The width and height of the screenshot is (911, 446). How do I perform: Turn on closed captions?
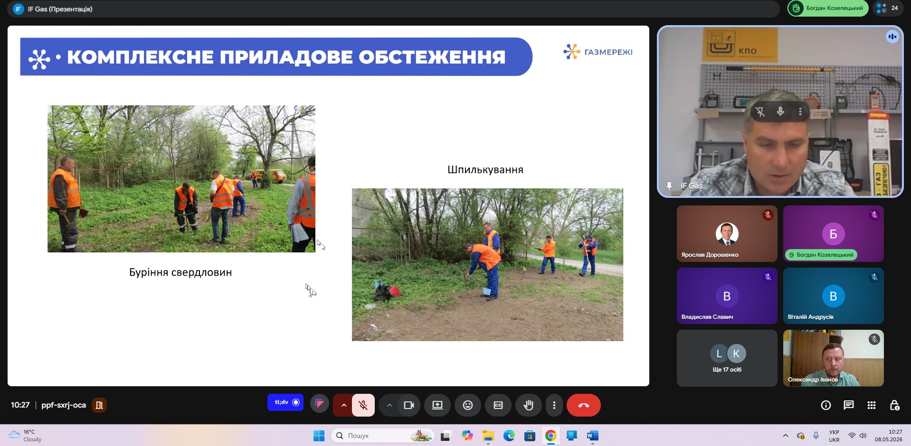pos(498,405)
